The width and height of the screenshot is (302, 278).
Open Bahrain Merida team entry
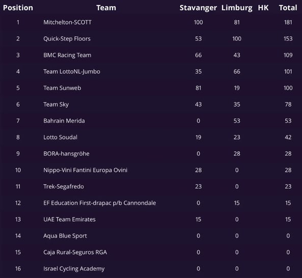pyautogui.click(x=64, y=121)
